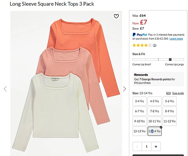The image size is (188, 156).
Task: Select size 6-7 Yrs
Action: coord(139,111)
